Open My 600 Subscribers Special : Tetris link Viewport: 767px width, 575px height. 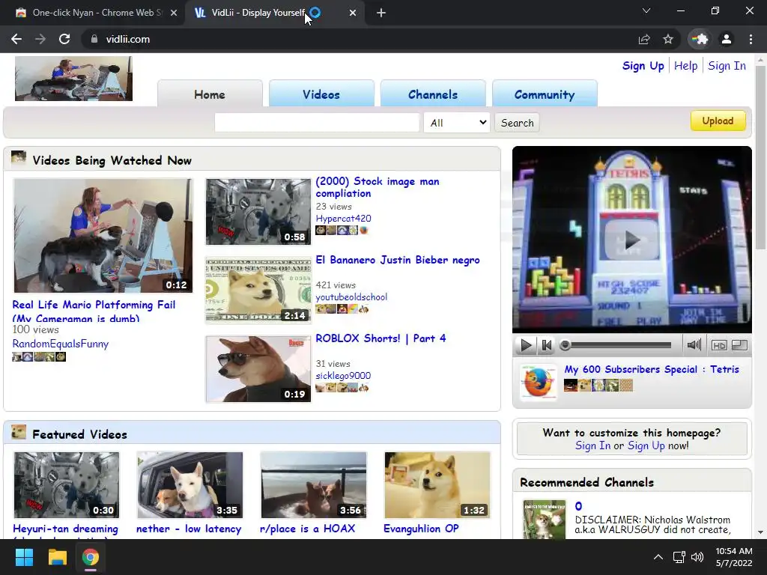coord(652,370)
